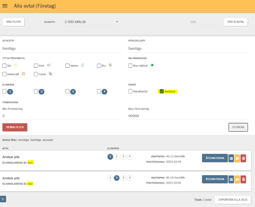
Task: Click the Visa Filter button
Action: click(13, 22)
